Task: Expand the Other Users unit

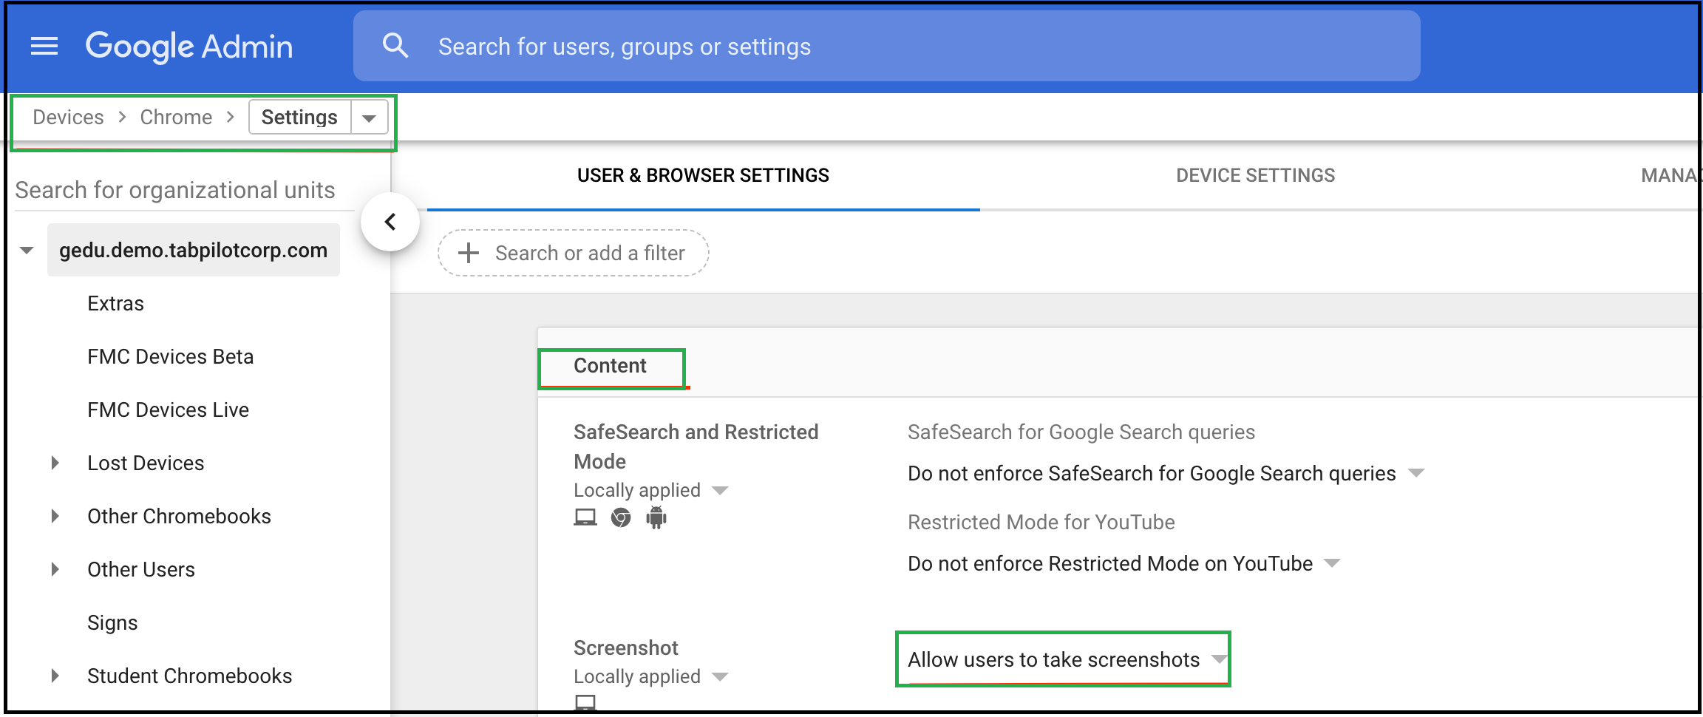Action: pos(55,569)
